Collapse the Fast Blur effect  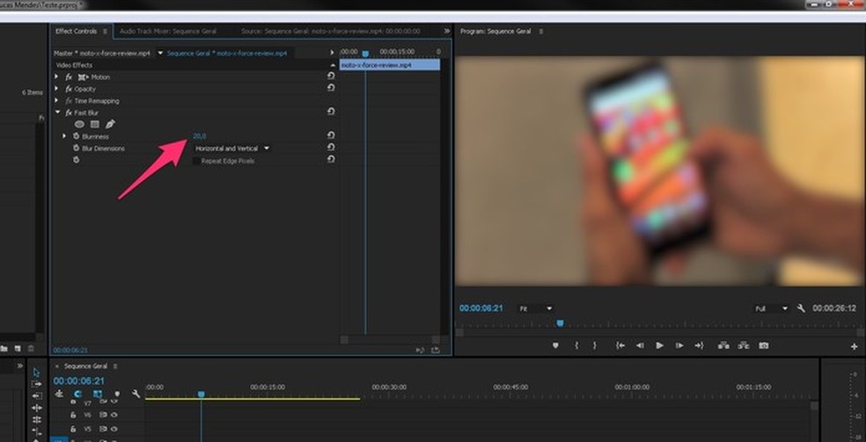pyautogui.click(x=57, y=112)
